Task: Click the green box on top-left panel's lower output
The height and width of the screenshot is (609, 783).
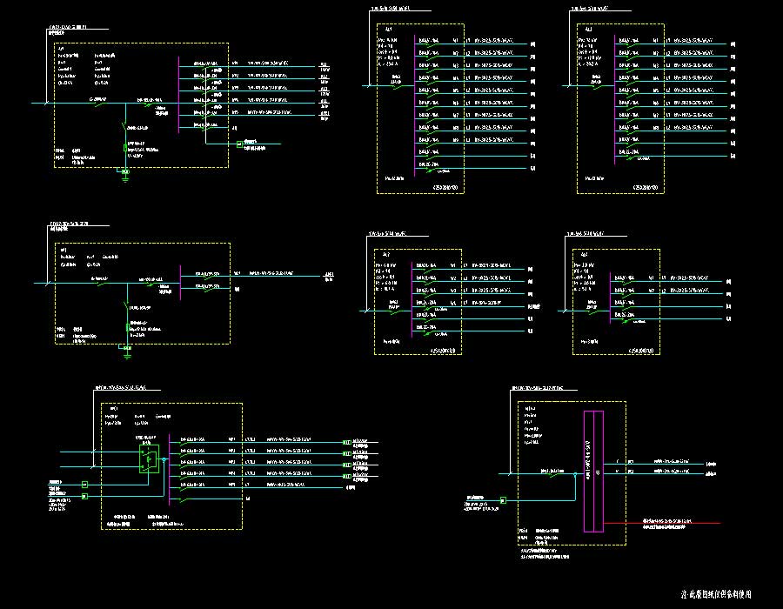Action: click(238, 144)
